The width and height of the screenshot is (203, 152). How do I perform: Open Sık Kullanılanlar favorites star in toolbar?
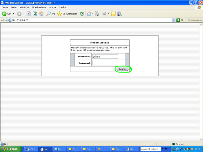[67, 14]
